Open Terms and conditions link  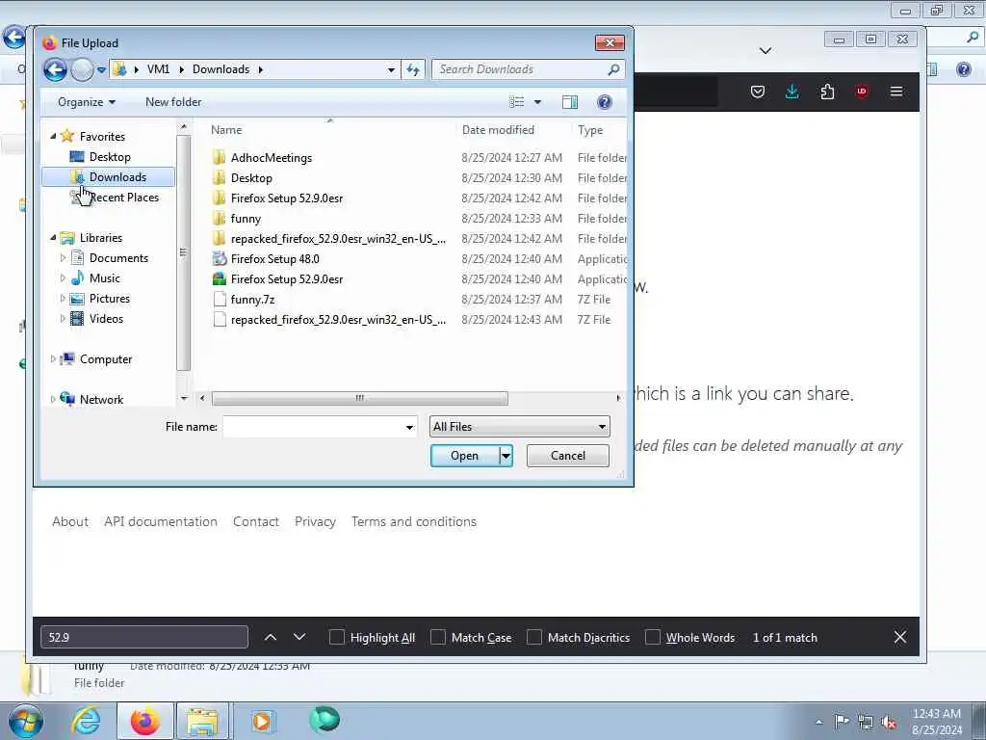[414, 521]
